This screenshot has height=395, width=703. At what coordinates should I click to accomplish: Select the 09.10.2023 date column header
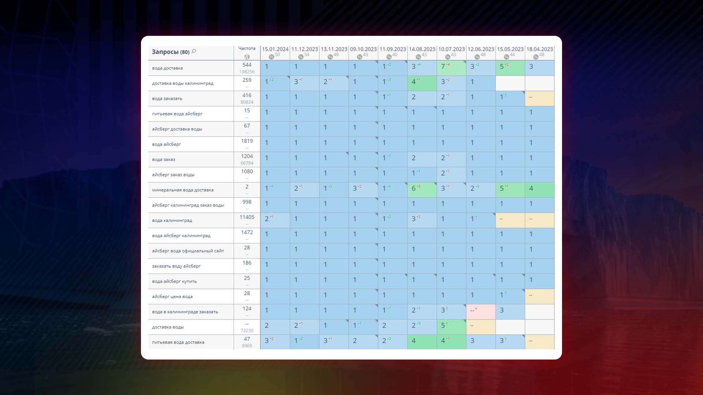coord(363,49)
